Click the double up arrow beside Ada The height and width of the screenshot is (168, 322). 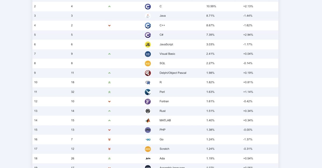[109, 158]
